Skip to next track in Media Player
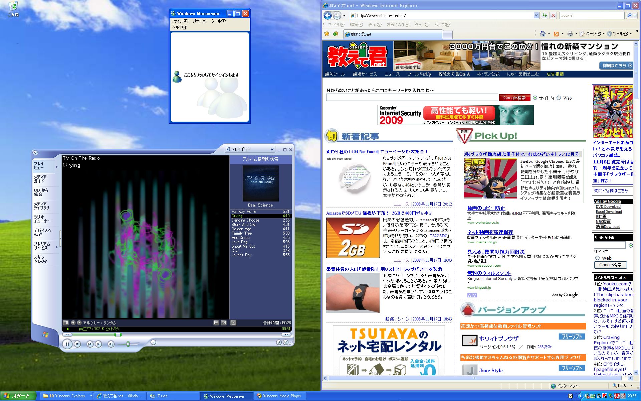 (98, 344)
